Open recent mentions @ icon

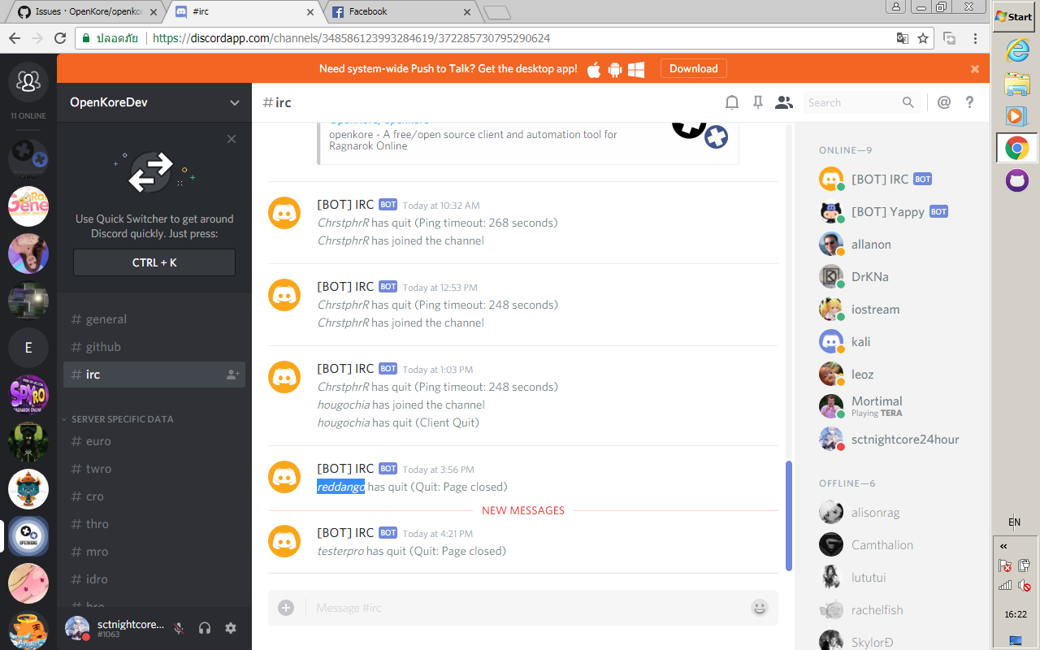[943, 102]
